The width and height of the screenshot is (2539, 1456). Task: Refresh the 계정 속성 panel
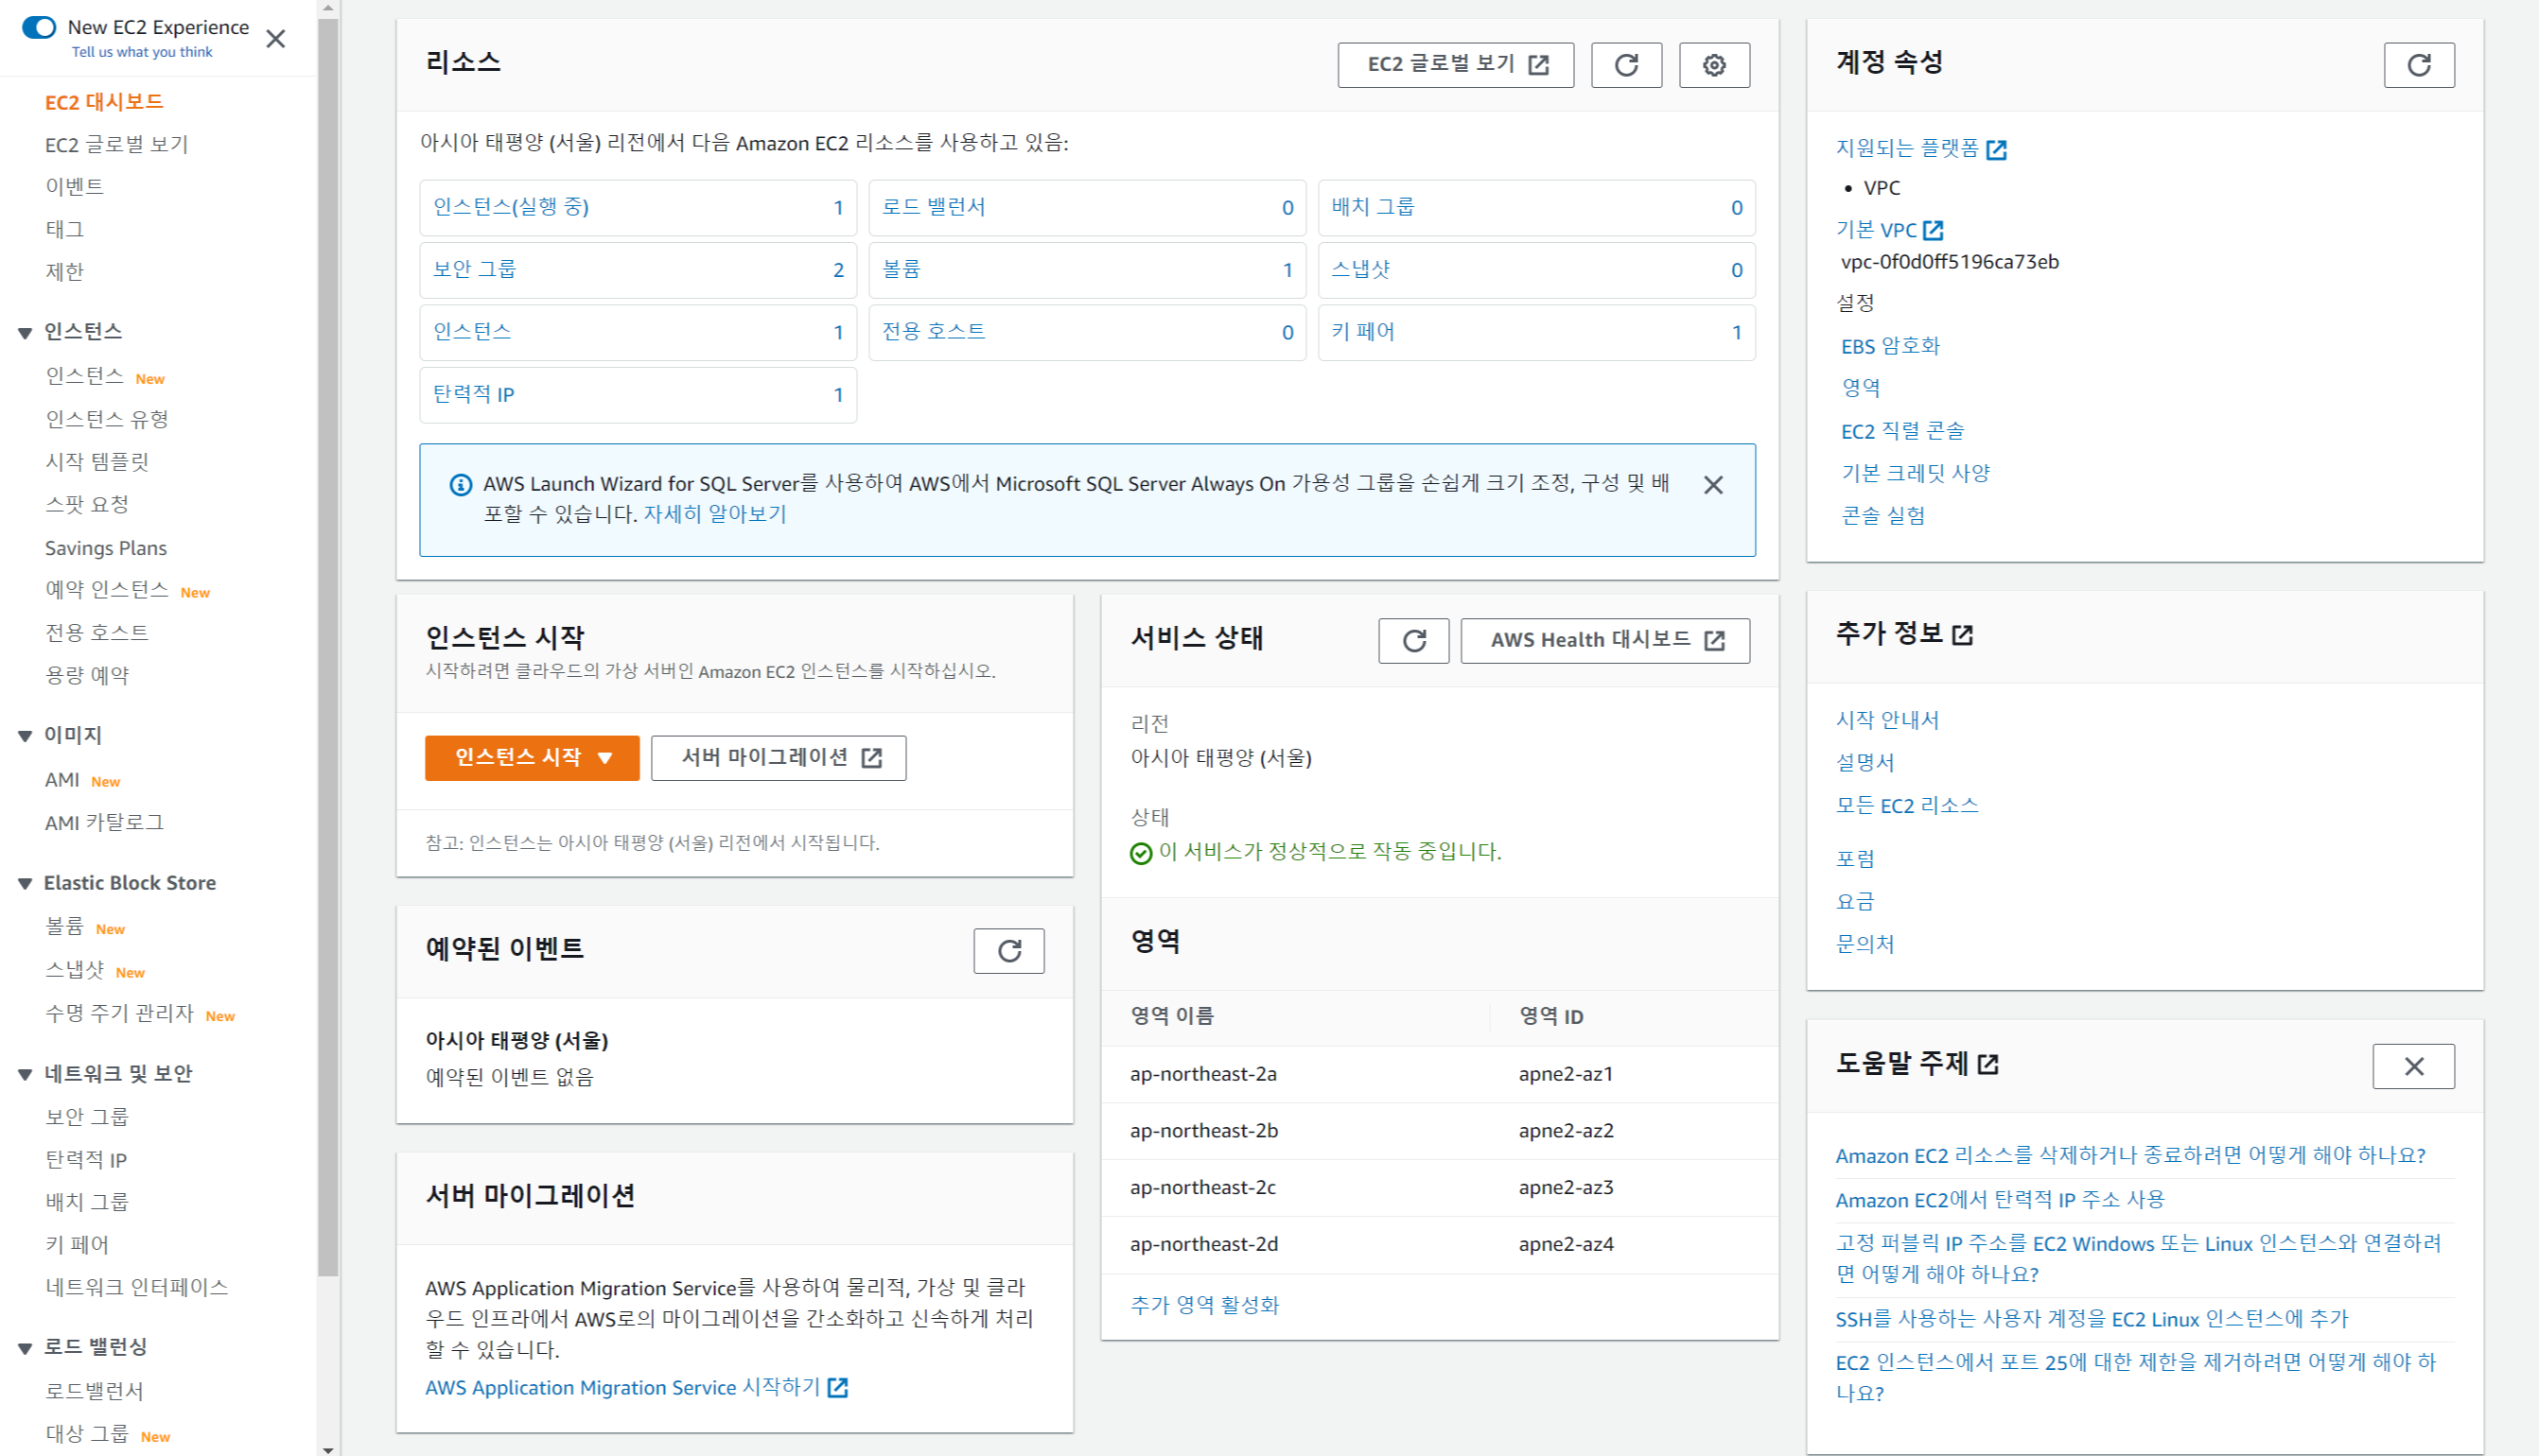[x=2419, y=65]
